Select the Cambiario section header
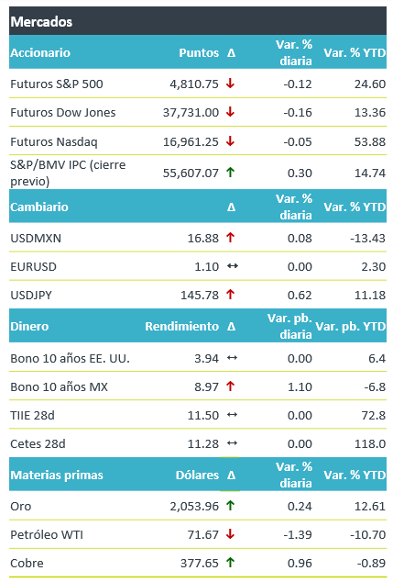 (39, 207)
